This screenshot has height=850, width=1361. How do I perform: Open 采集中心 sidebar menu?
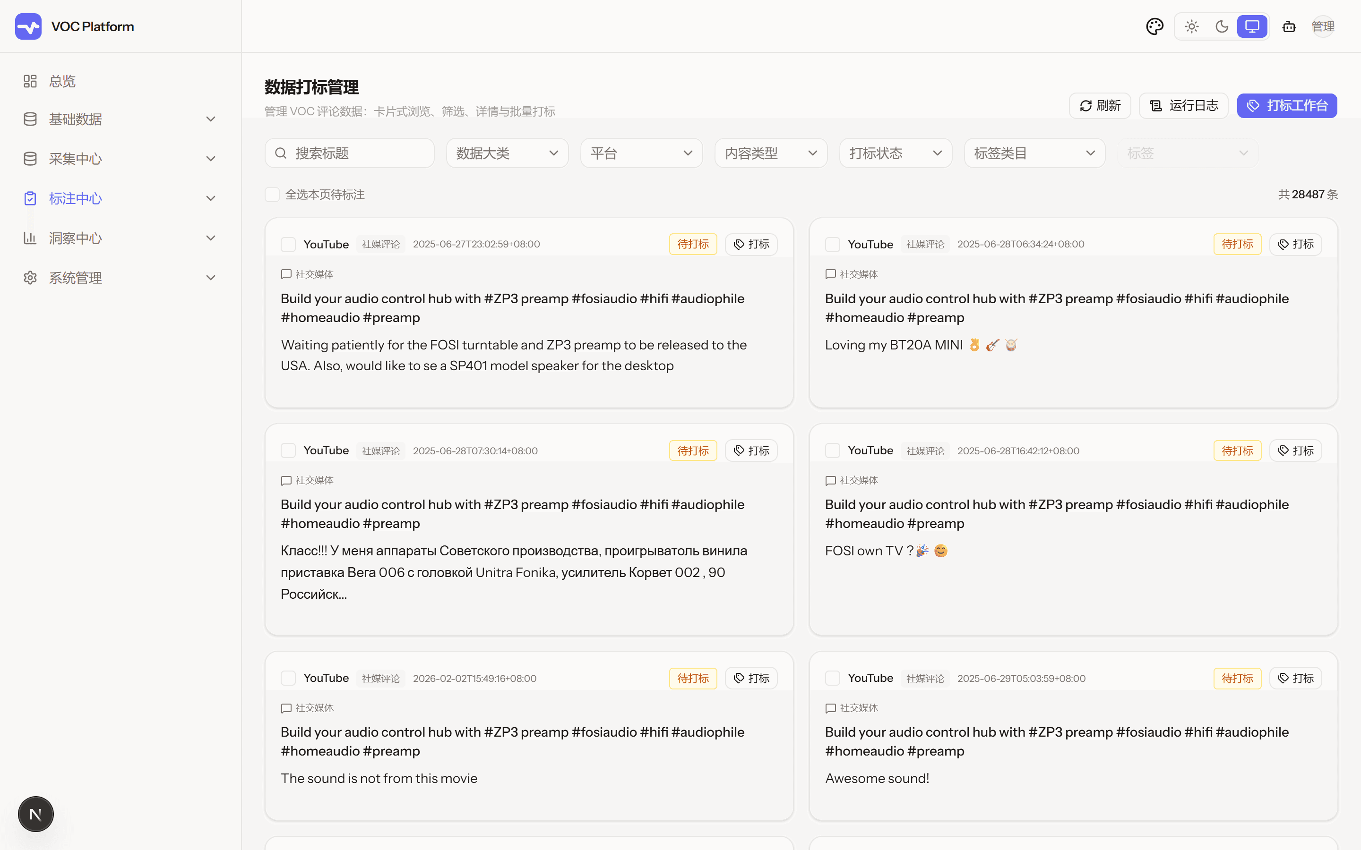pyautogui.click(x=121, y=159)
